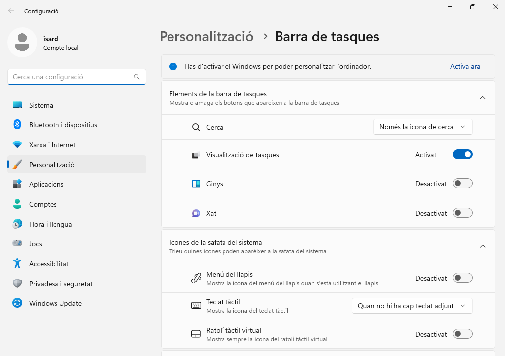This screenshot has width=505, height=356.
Task: Go to Hora i llengua settings
Action: pyautogui.click(x=51, y=224)
